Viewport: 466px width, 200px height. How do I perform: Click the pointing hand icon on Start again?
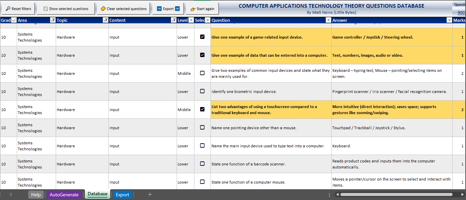pos(193,9)
